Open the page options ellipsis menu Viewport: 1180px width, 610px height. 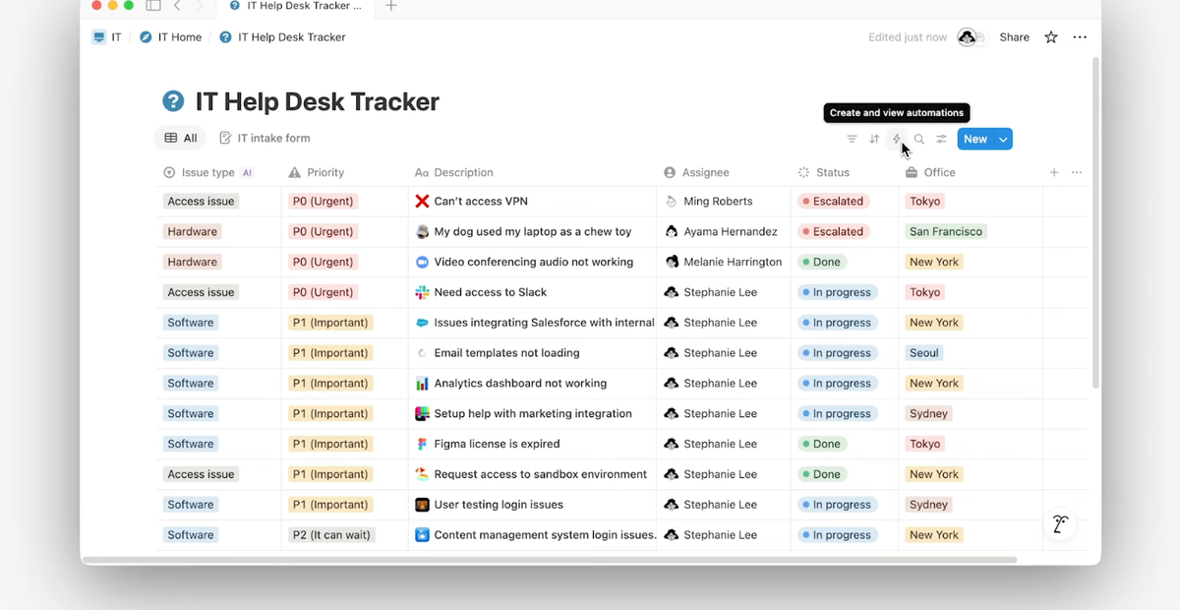pos(1080,36)
